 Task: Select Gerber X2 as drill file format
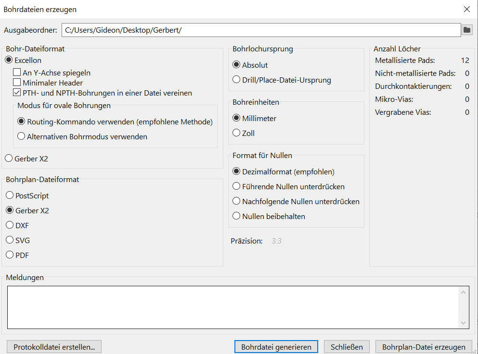coord(9,159)
